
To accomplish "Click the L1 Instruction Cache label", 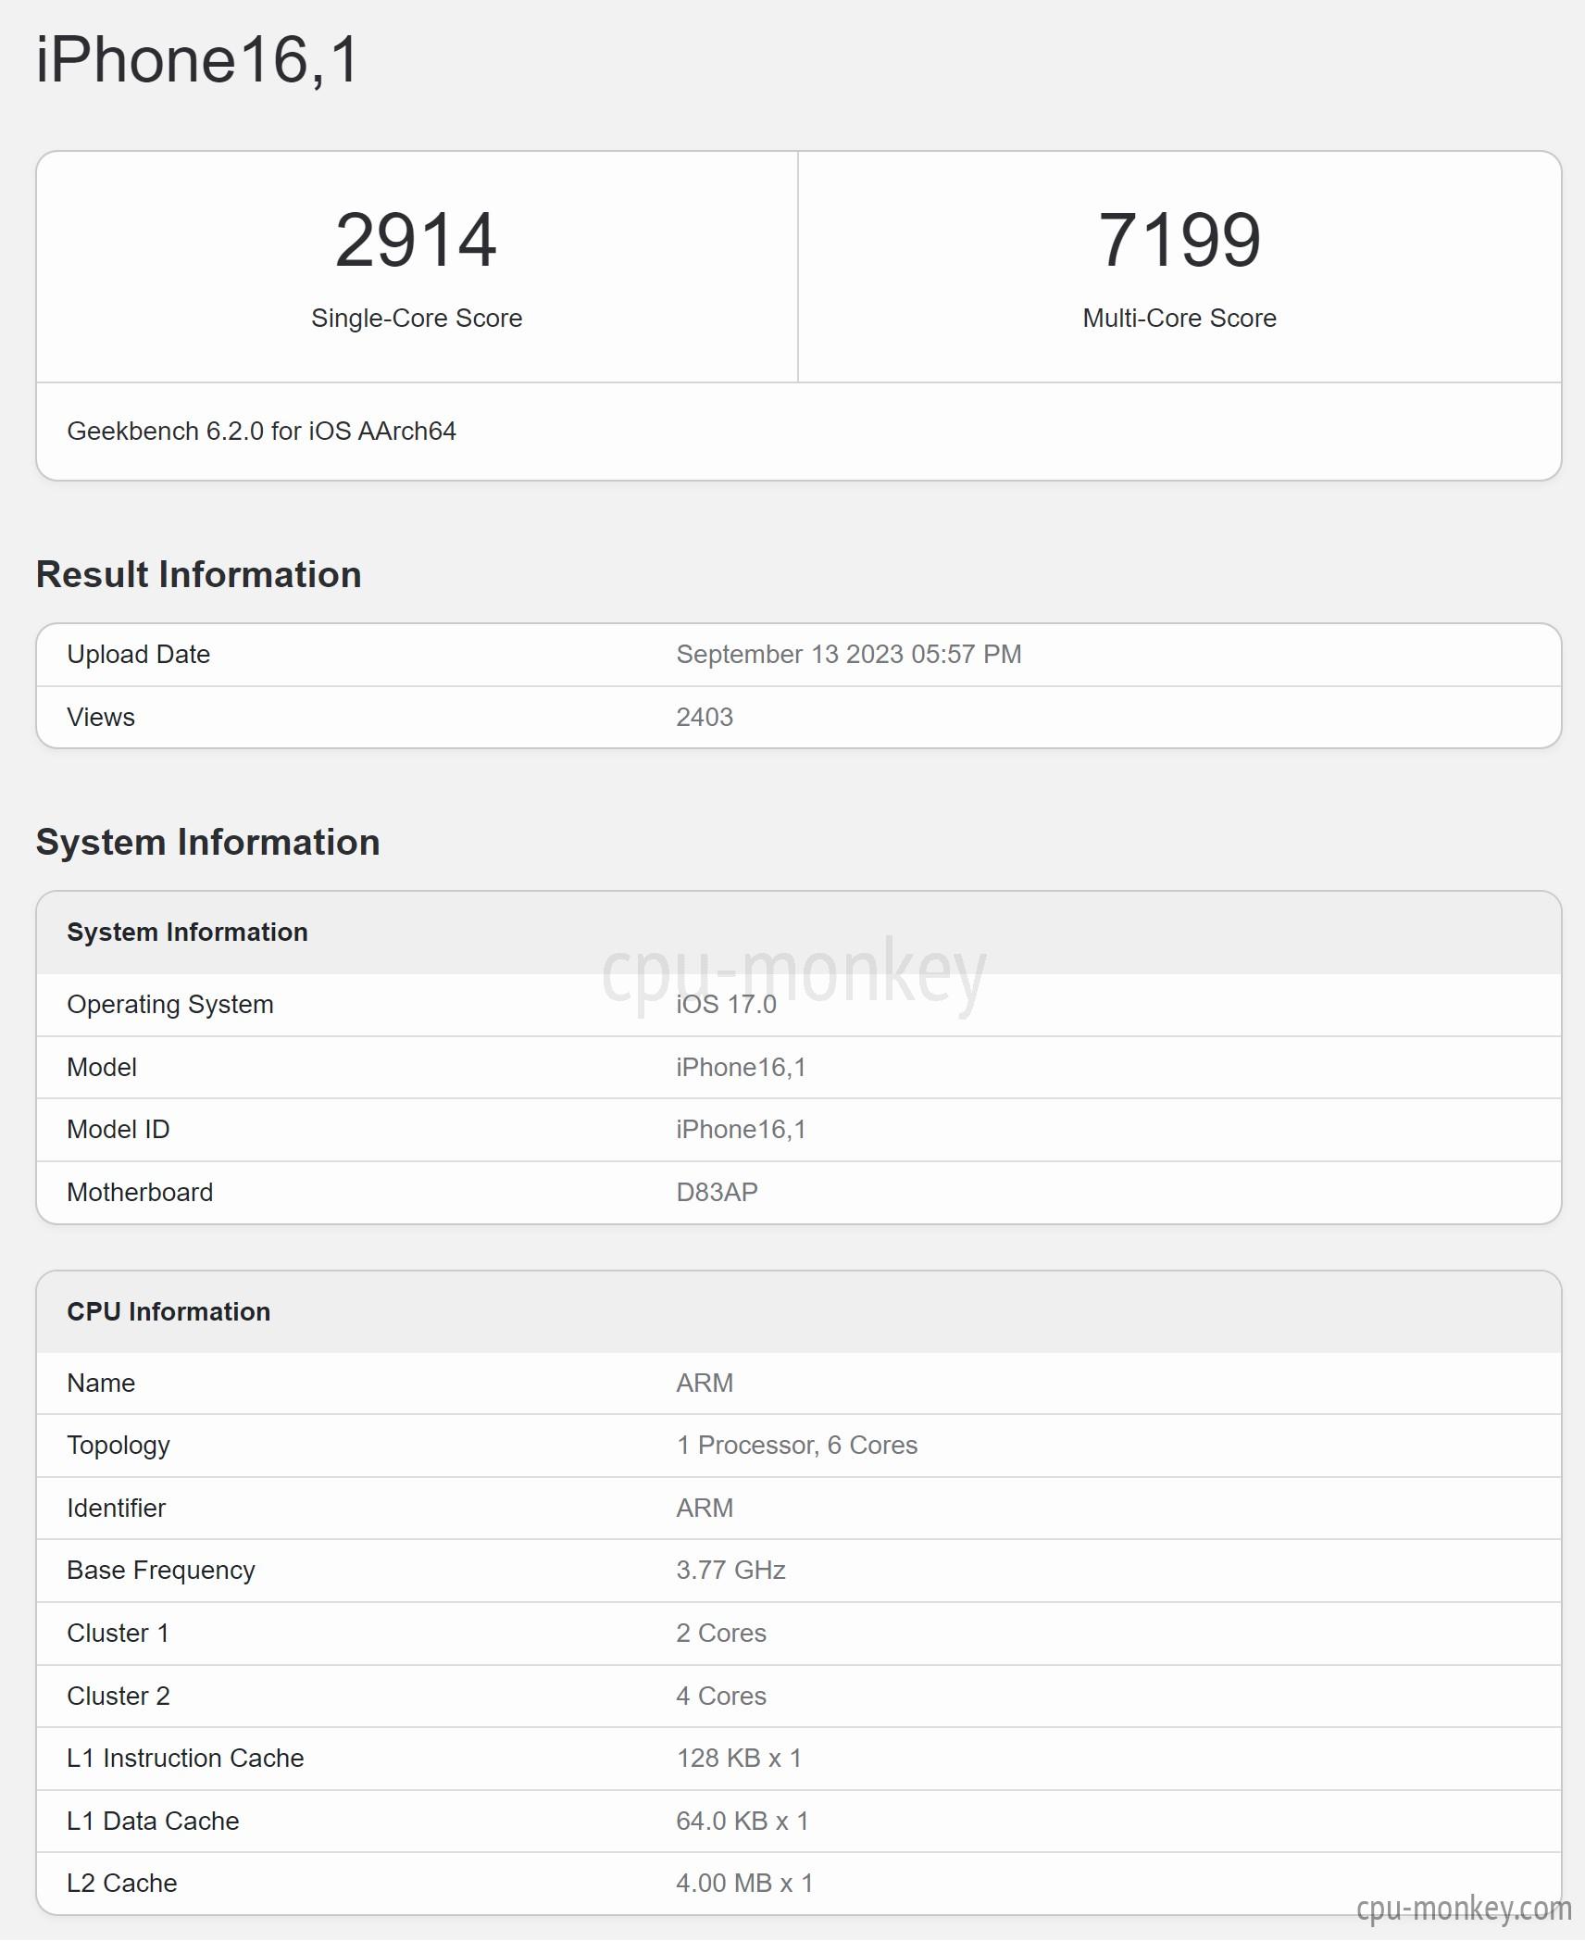I will tap(185, 1758).
